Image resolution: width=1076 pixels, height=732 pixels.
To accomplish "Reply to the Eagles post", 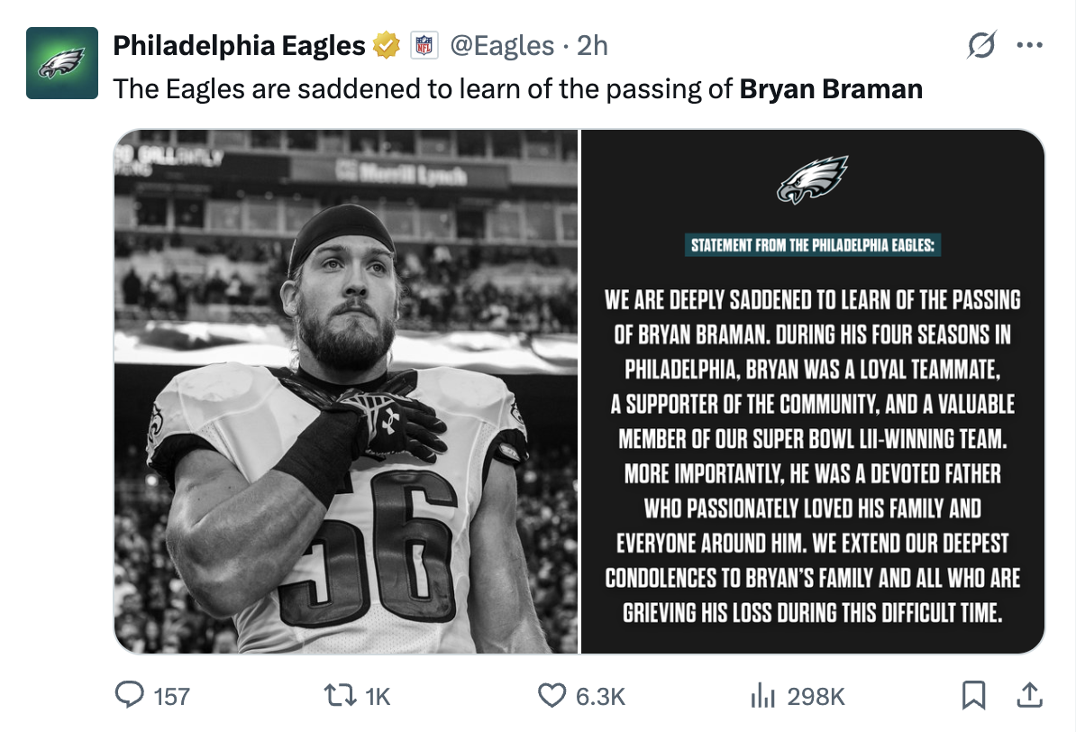I will (132, 695).
